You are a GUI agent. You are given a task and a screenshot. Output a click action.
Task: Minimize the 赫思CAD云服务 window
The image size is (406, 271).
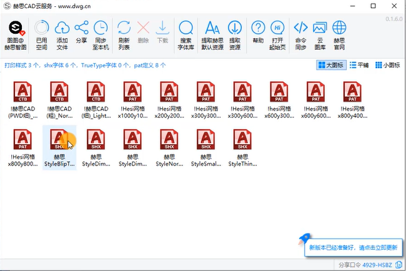(x=353, y=6)
